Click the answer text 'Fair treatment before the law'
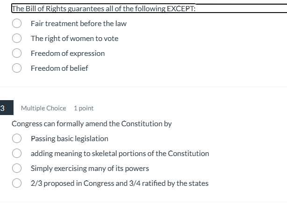This screenshot has height=204, width=287. [x=78, y=23]
